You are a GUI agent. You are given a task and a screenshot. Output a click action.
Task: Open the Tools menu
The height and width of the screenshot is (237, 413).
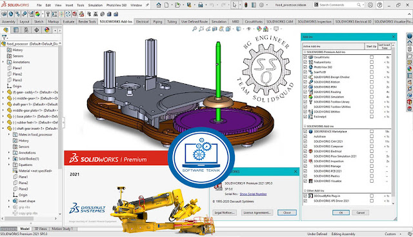[x=80, y=5]
